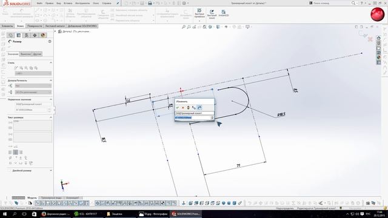Switch to the Элементы ribbon tab
The image size is (388, 218).
pyautogui.click(x=7, y=26)
